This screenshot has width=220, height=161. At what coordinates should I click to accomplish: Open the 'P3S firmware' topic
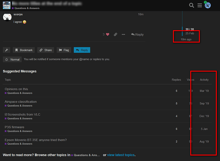(14, 127)
